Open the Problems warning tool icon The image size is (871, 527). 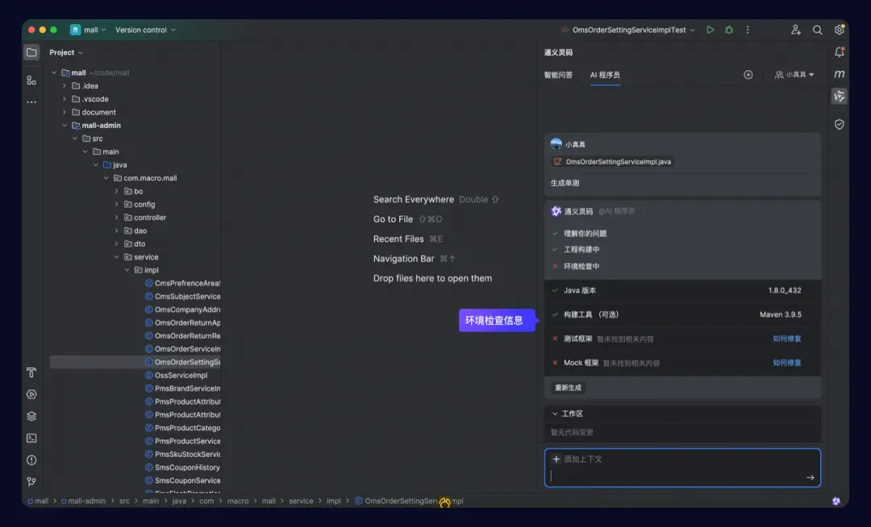point(31,460)
